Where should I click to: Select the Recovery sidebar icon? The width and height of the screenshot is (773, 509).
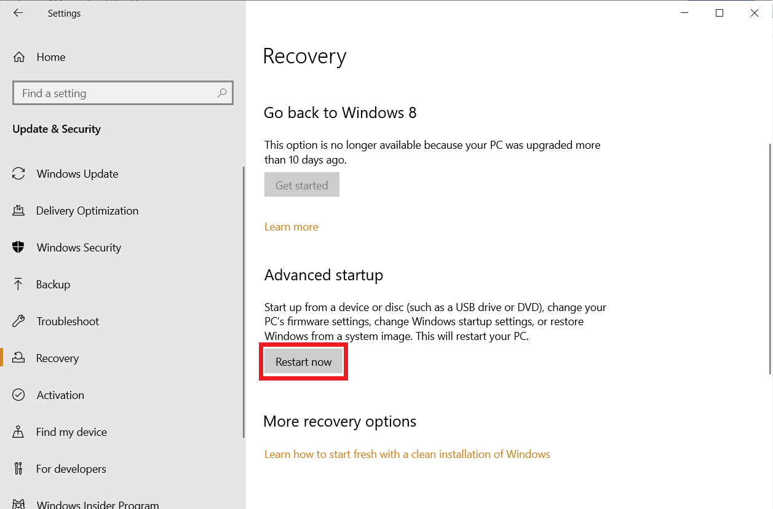pyautogui.click(x=19, y=358)
